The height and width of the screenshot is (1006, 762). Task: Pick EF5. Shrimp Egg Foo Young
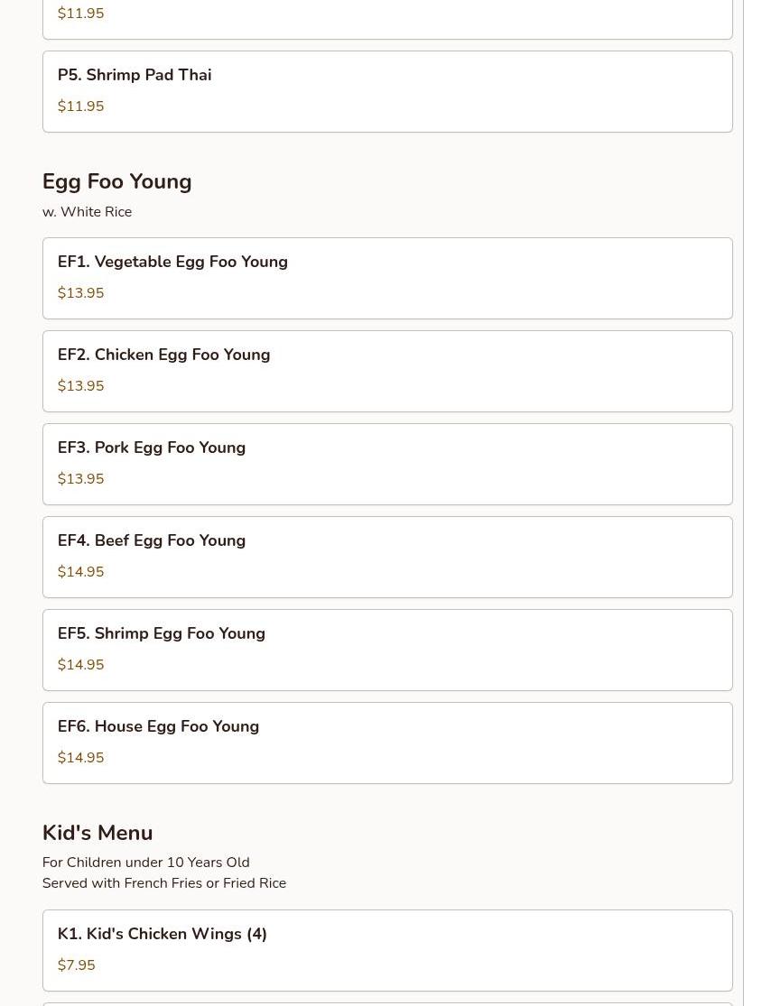coord(387,651)
